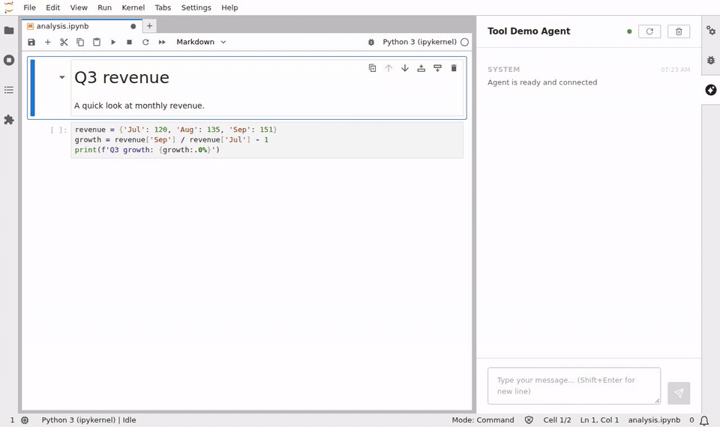Insert a cell below with plus icon

[x=47, y=42]
